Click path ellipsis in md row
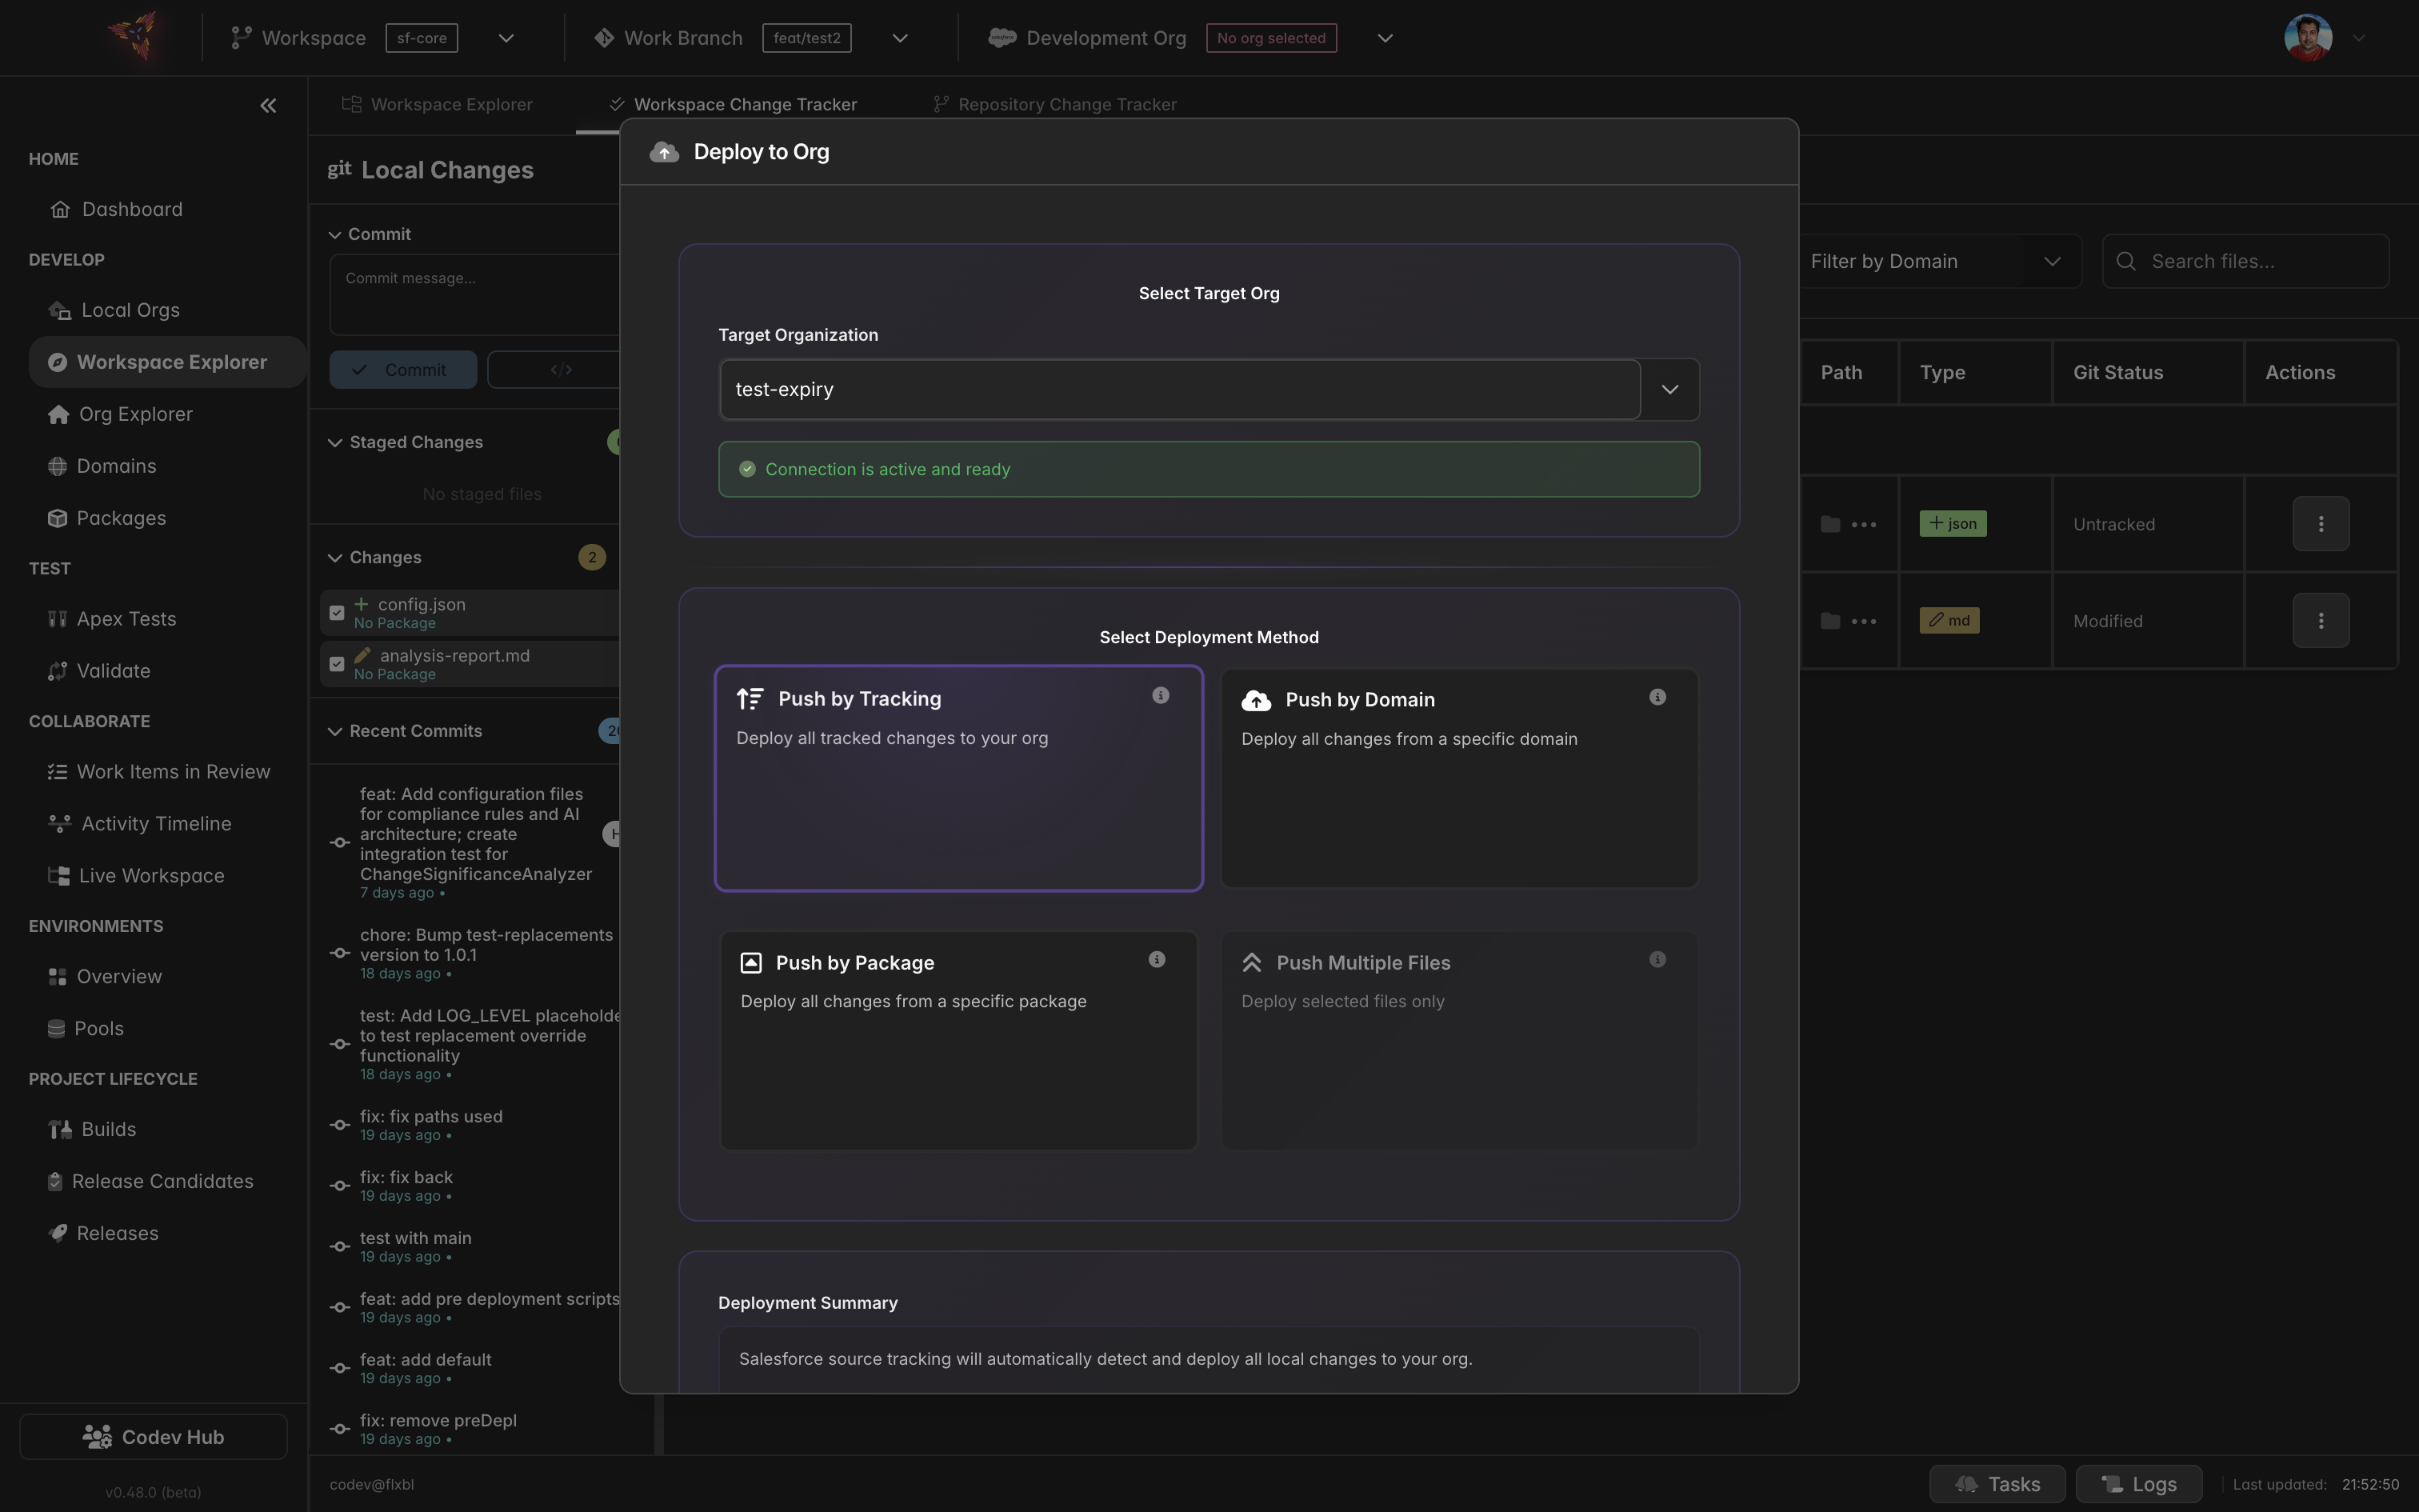The height and width of the screenshot is (1512, 2419). point(1863,621)
